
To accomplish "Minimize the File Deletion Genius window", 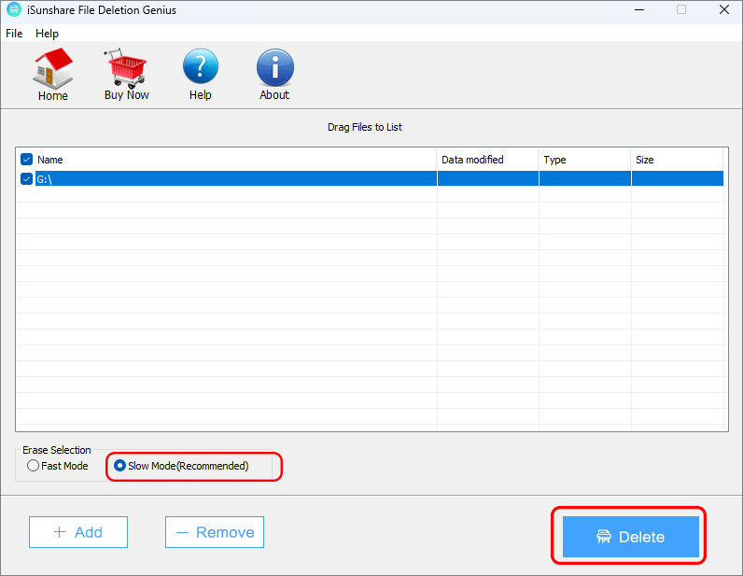I will pos(639,10).
